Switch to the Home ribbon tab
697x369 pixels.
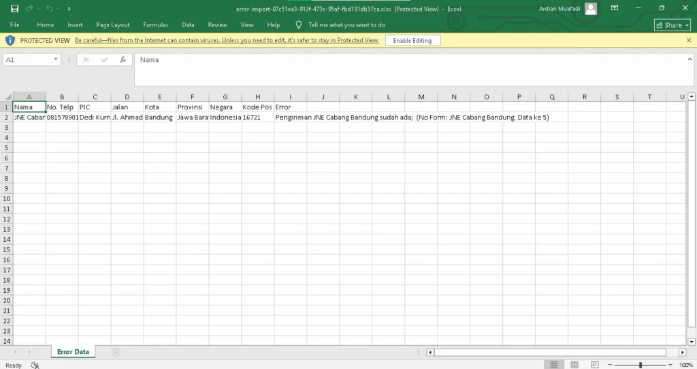pos(46,25)
